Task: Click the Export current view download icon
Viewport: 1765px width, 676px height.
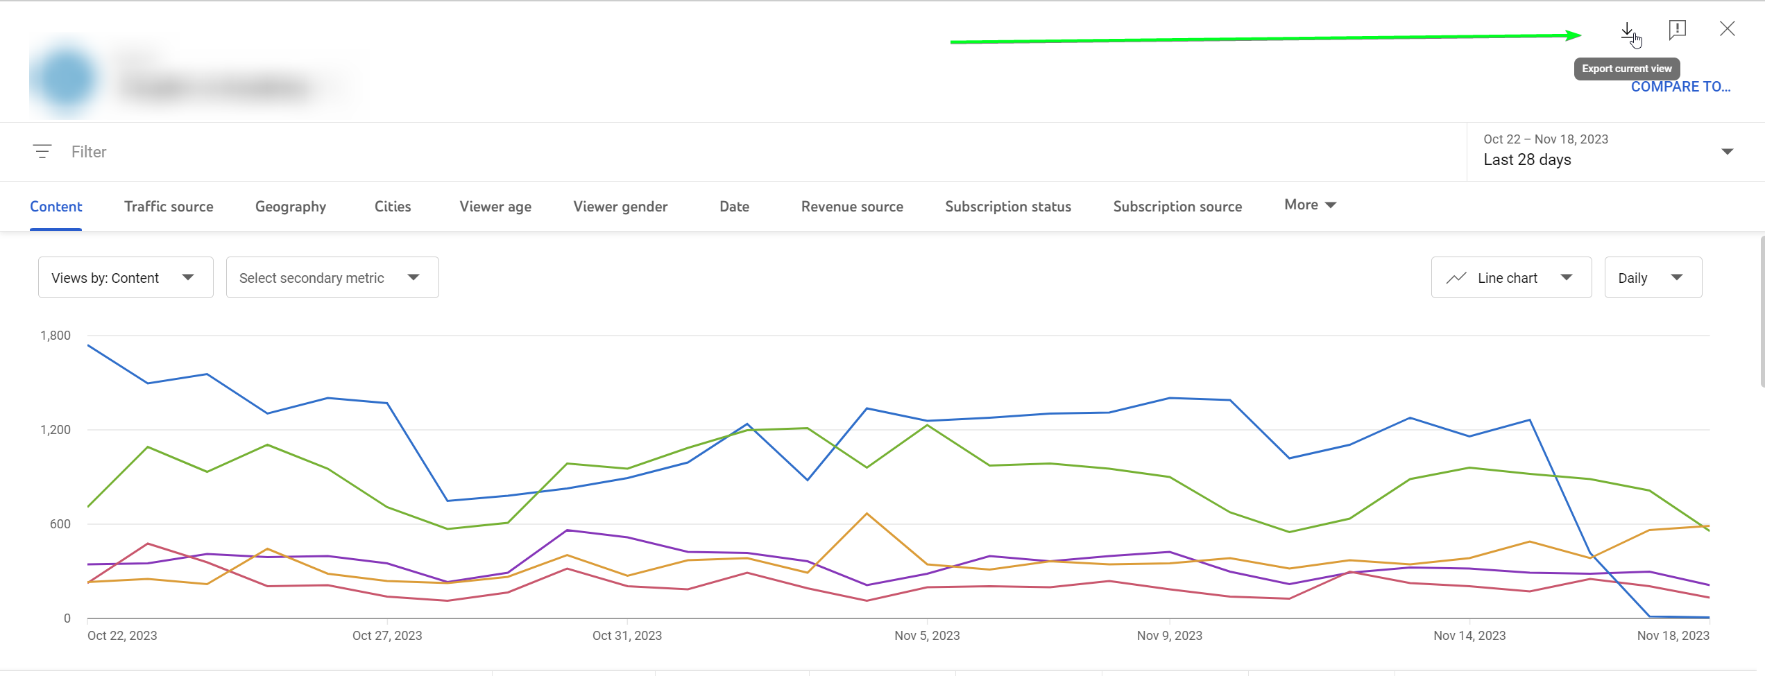Action: pyautogui.click(x=1627, y=31)
